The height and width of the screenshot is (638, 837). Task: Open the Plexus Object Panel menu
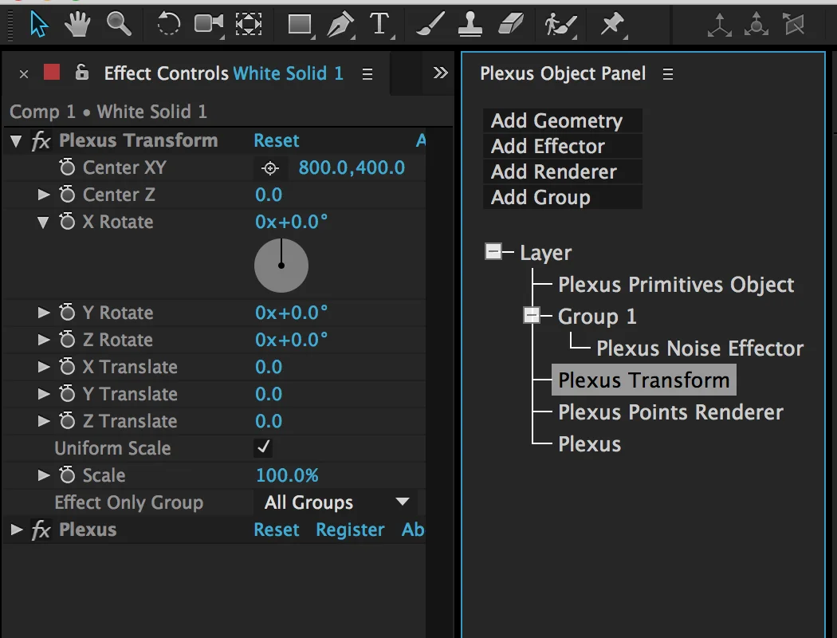[668, 74]
